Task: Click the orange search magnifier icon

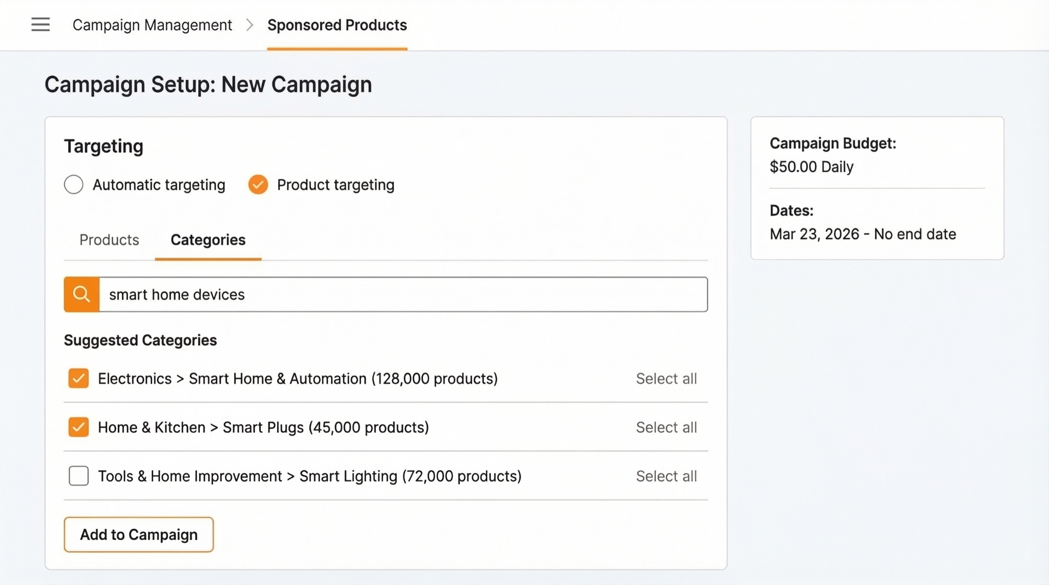Action: (81, 295)
